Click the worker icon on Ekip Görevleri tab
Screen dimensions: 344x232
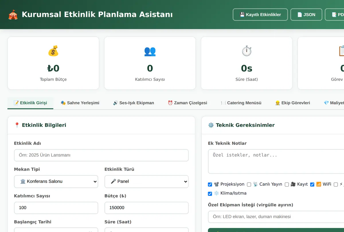[x=277, y=103]
